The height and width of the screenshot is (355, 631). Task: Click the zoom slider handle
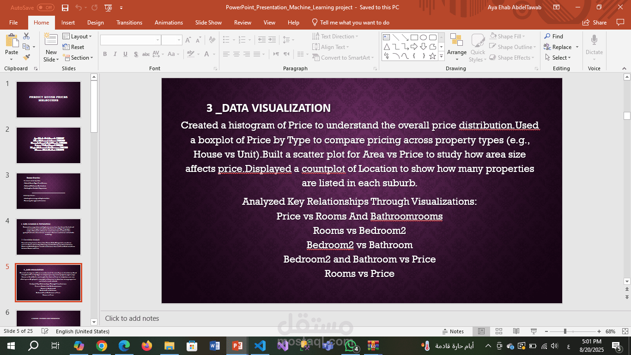pyautogui.click(x=564, y=331)
